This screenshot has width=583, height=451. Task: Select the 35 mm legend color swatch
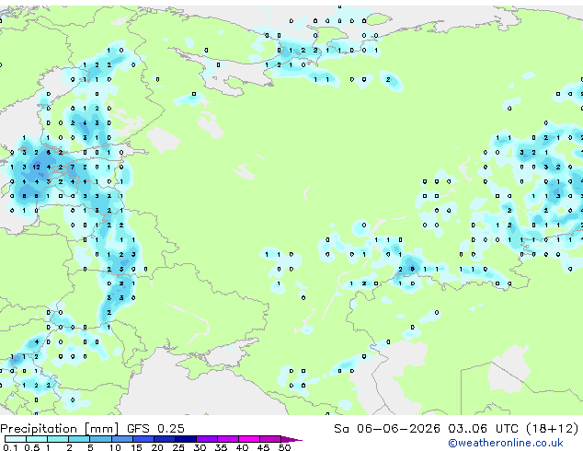point(228,439)
